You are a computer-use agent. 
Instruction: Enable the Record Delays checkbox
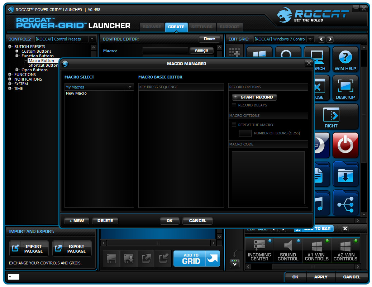234,105
